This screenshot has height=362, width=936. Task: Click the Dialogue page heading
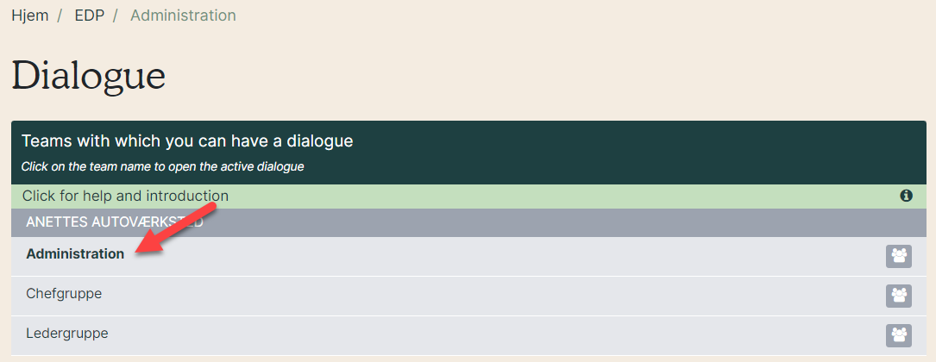[88, 77]
